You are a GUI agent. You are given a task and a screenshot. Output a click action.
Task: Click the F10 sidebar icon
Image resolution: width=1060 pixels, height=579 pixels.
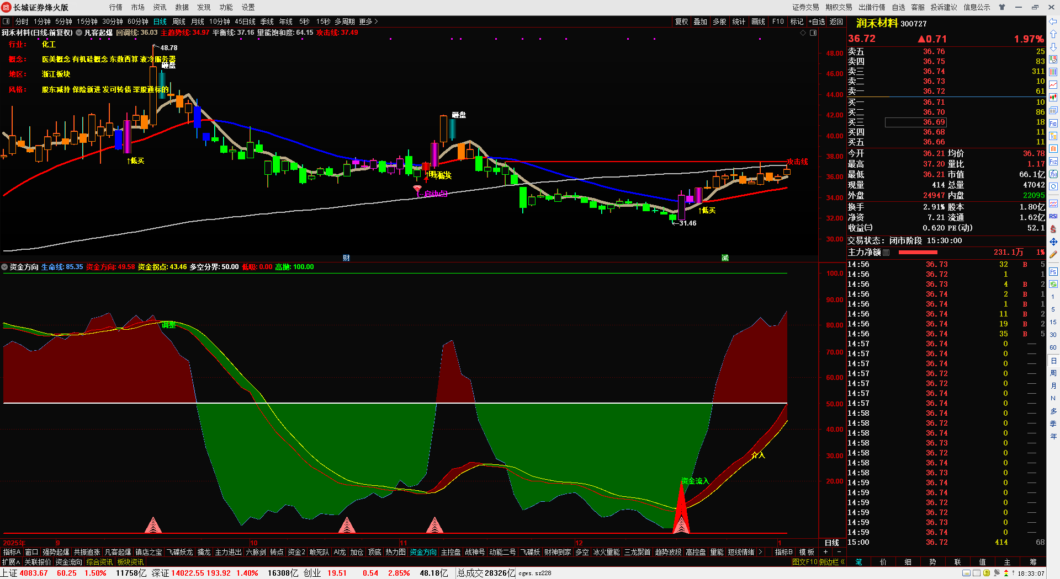click(x=1053, y=124)
